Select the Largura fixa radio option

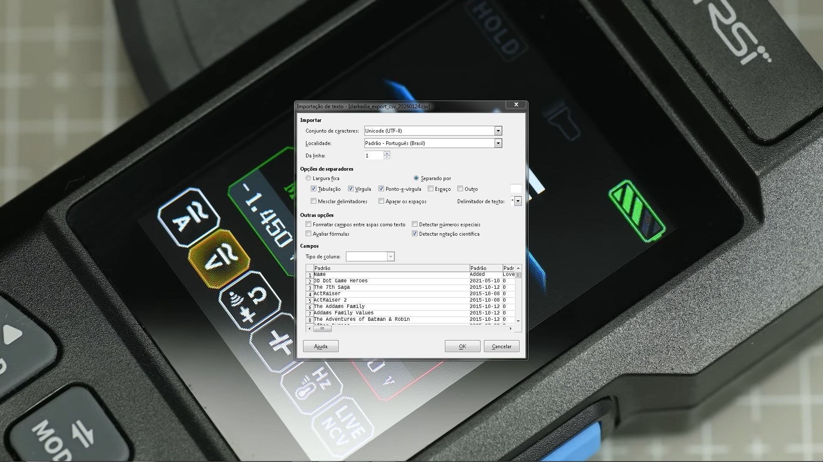pyautogui.click(x=308, y=178)
